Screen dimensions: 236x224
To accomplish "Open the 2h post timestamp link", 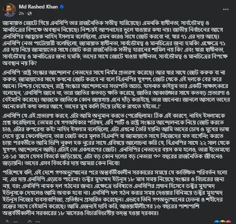I will click(x=21, y=14).
